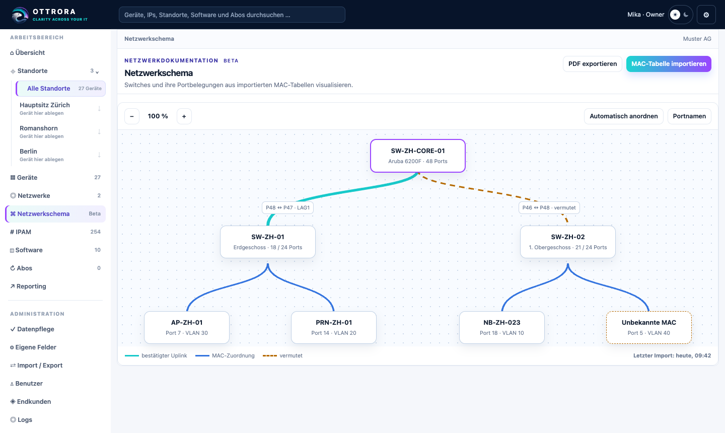Click the search field in the top bar
Viewport: 725px width, 433px height.
232,15
